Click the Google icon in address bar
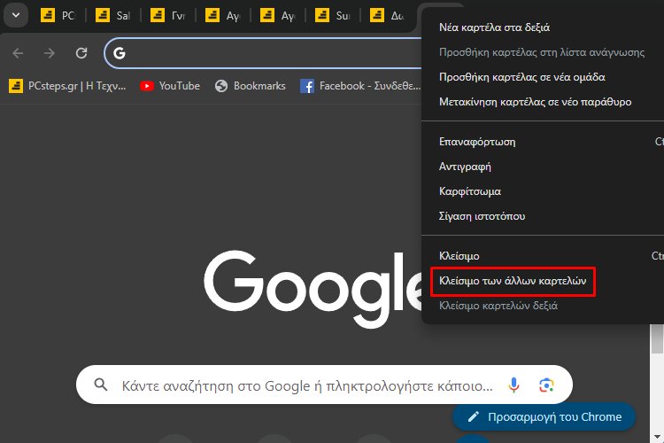The image size is (664, 443). [120, 53]
